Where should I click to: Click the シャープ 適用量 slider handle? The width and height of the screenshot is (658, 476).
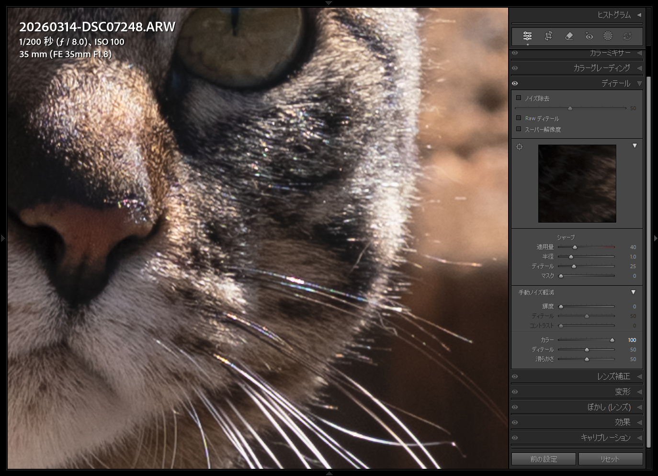point(575,247)
